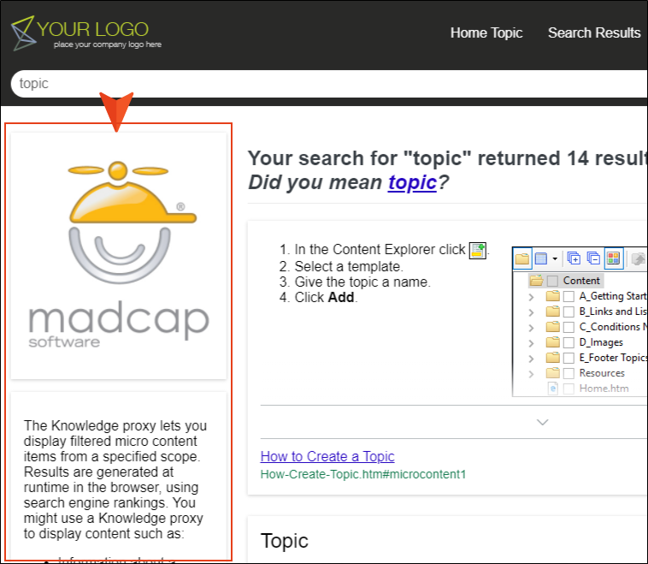648x564 pixels.
Task: Toggle the Content folder checkbox
Action: click(552, 282)
